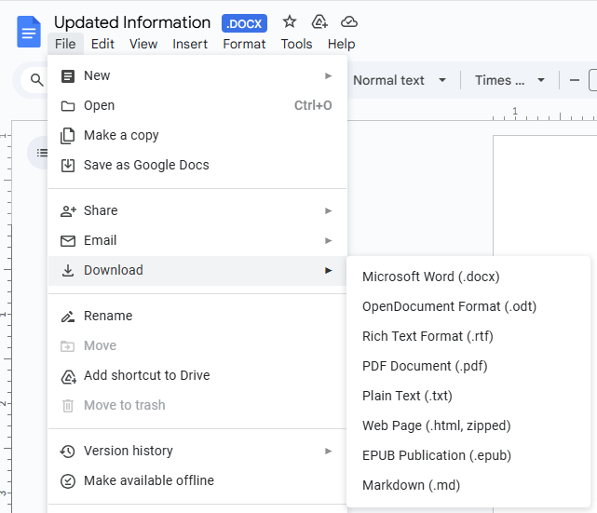The height and width of the screenshot is (513, 597).
Task: Choose PDF Document (.pdf) download option
Action: (x=425, y=366)
